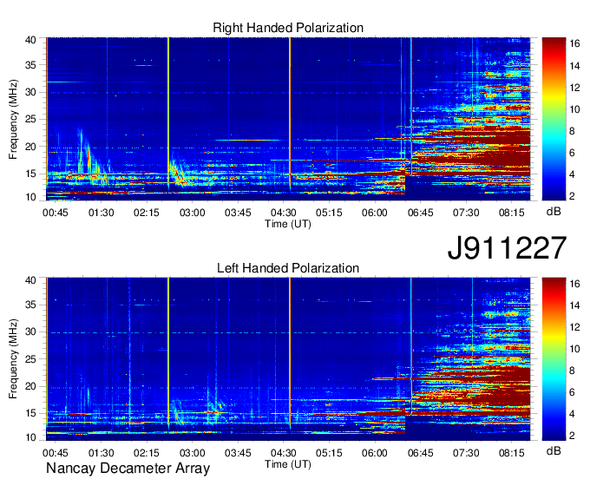Click the 2 value on upper color bar scale
Image resolution: width=590 pixels, height=479 pixels.
click(572, 196)
